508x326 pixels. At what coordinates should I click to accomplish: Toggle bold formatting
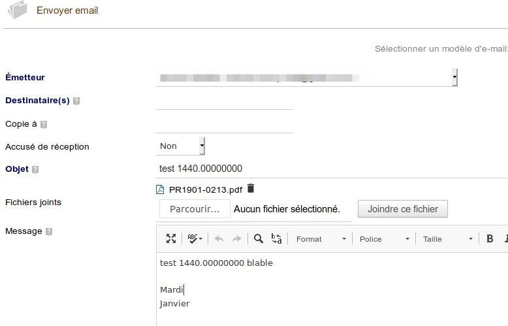pos(490,239)
